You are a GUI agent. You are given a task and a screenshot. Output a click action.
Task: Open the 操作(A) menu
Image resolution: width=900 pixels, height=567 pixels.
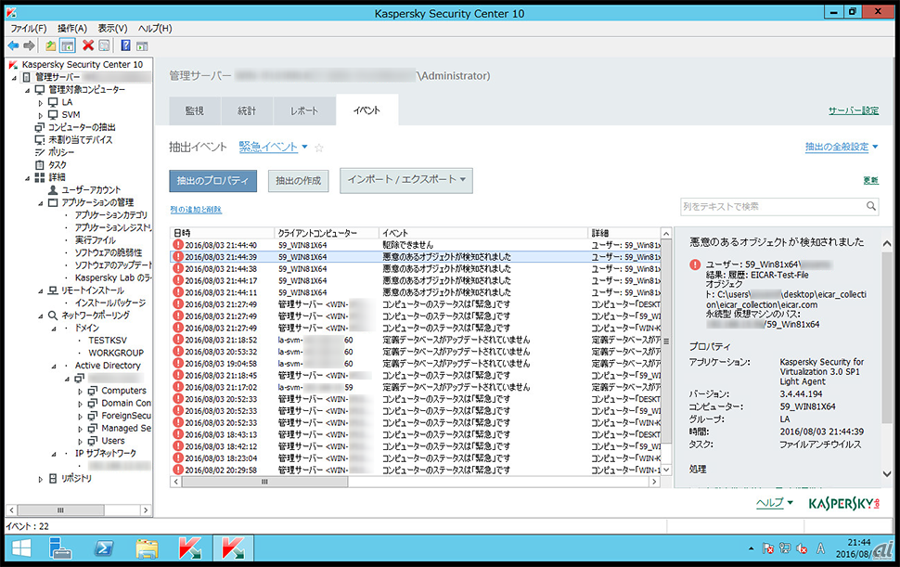[71, 29]
